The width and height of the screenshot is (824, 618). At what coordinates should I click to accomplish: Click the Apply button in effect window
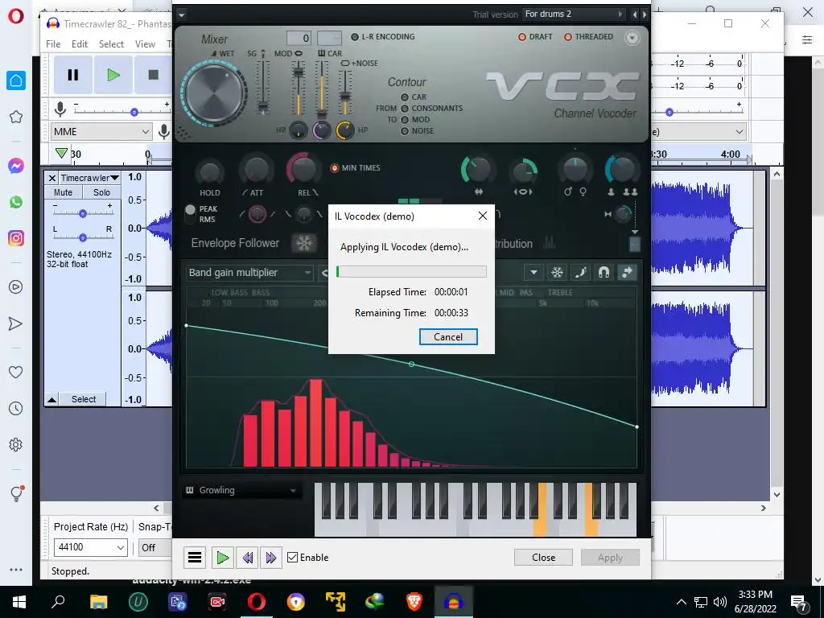(610, 558)
